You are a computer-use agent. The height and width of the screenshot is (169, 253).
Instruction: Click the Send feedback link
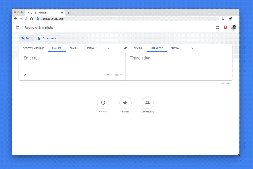(x=226, y=83)
